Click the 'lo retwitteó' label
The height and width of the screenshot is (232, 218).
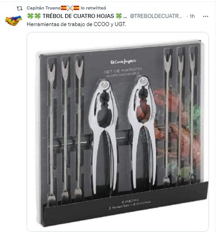pyautogui.click(x=93, y=8)
